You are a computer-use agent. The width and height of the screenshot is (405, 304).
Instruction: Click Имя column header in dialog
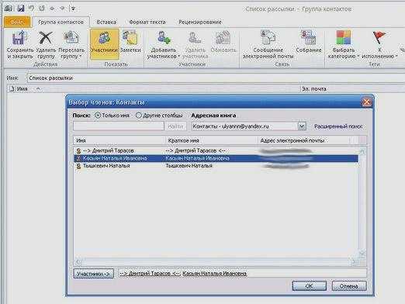pyautogui.click(x=119, y=140)
